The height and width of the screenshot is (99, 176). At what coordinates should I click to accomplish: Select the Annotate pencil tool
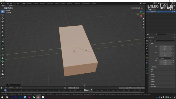(x=3, y=32)
